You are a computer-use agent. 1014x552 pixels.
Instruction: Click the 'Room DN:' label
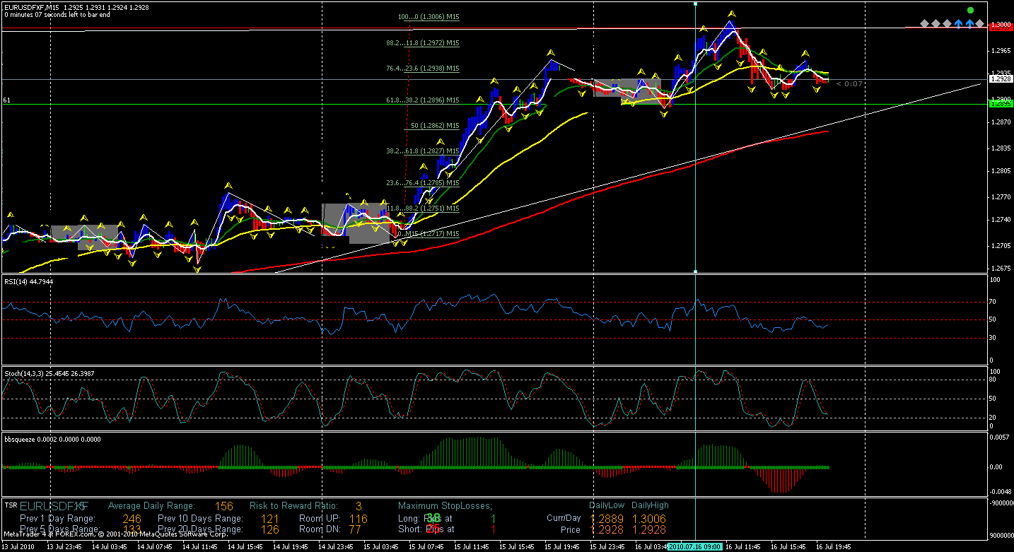click(x=320, y=529)
